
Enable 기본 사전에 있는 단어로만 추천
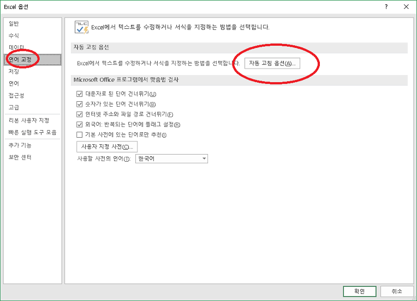79,135
